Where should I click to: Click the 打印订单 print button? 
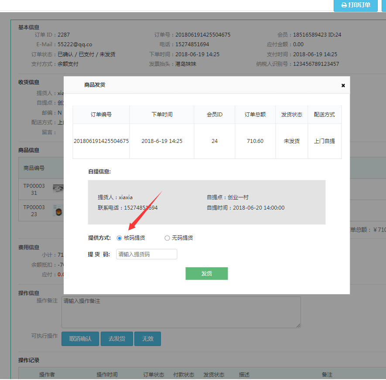pos(355,5)
